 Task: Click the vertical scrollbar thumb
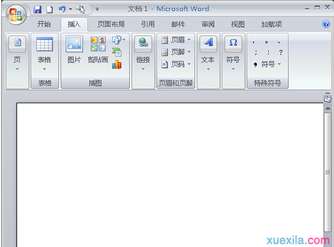pos(328,172)
